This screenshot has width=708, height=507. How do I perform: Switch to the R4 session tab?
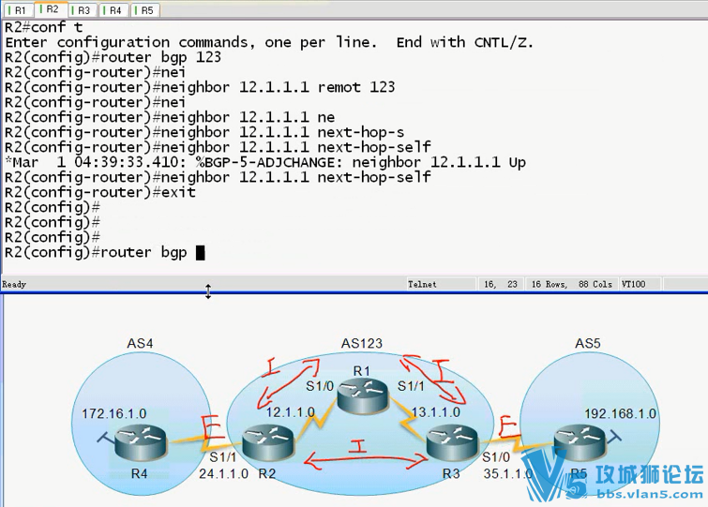pos(113,10)
